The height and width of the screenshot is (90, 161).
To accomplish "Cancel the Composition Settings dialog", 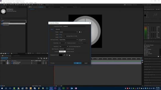I will [86, 63].
